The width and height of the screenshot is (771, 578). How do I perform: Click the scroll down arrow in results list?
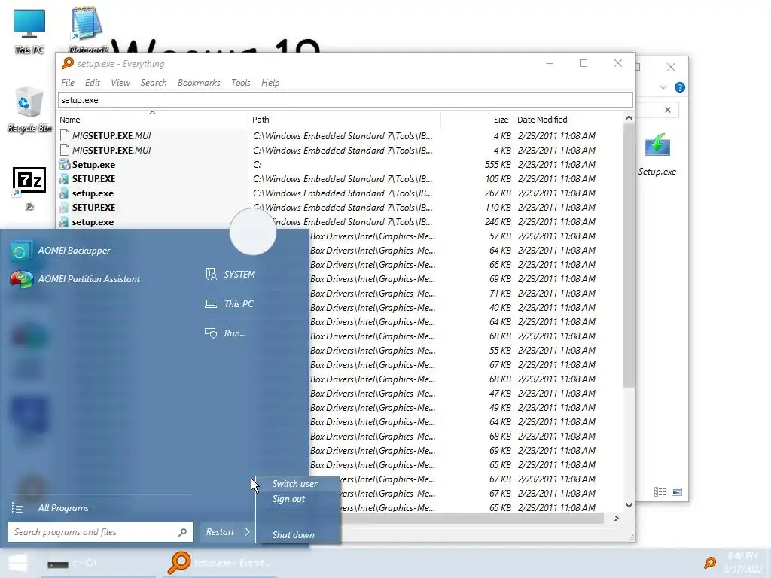coord(629,506)
